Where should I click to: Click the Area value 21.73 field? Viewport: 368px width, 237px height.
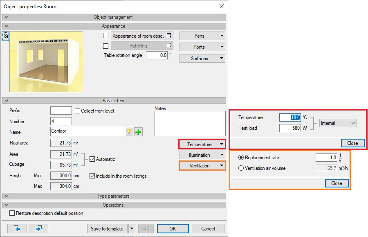click(x=61, y=154)
